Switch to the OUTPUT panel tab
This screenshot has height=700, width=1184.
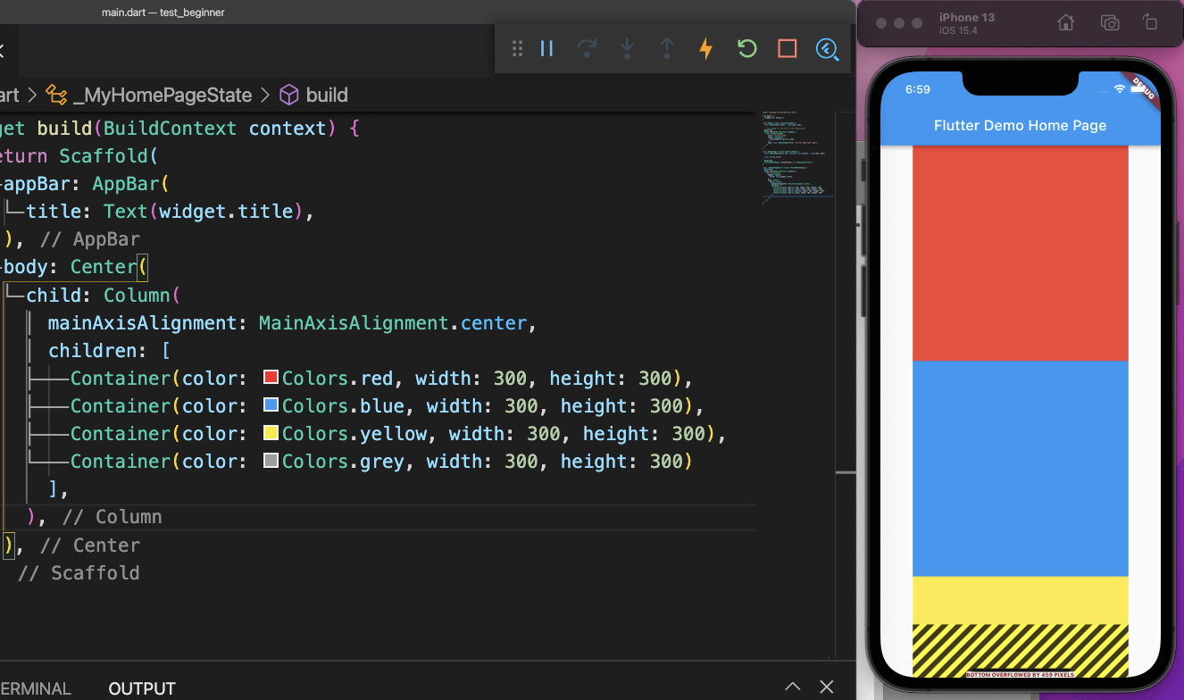click(x=142, y=688)
